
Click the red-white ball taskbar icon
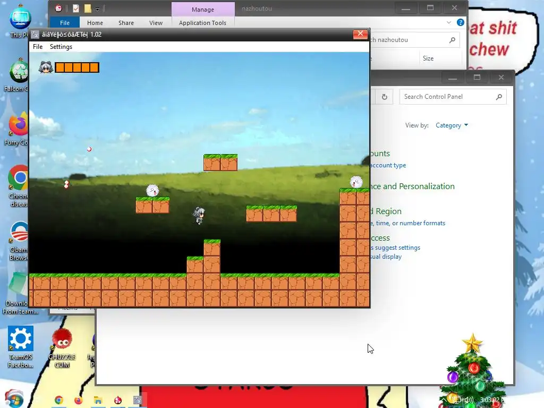tap(118, 401)
